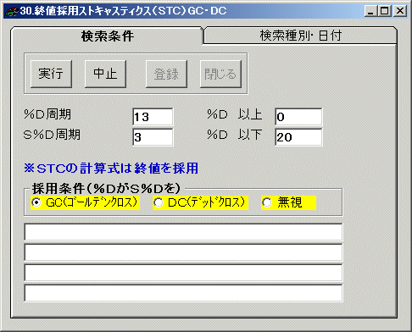Maximize the STC GC・DC window

point(385,11)
